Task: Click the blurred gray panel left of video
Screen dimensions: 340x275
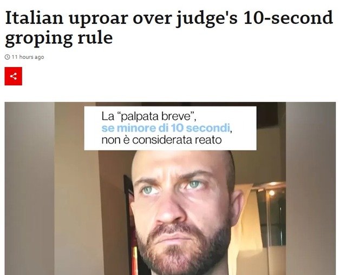Action: click(x=29, y=189)
